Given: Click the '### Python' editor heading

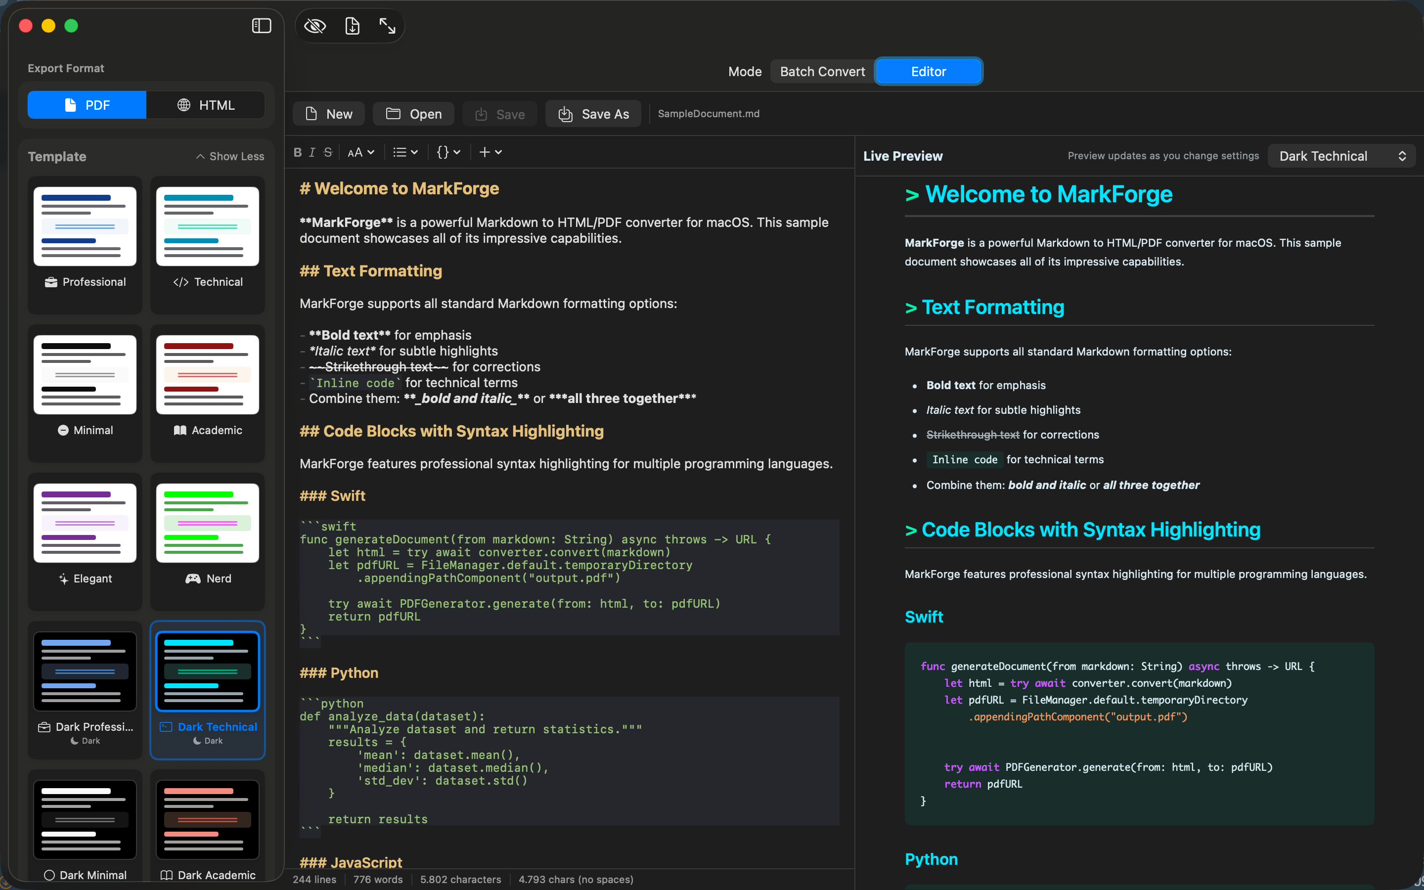Looking at the screenshot, I should (x=339, y=673).
